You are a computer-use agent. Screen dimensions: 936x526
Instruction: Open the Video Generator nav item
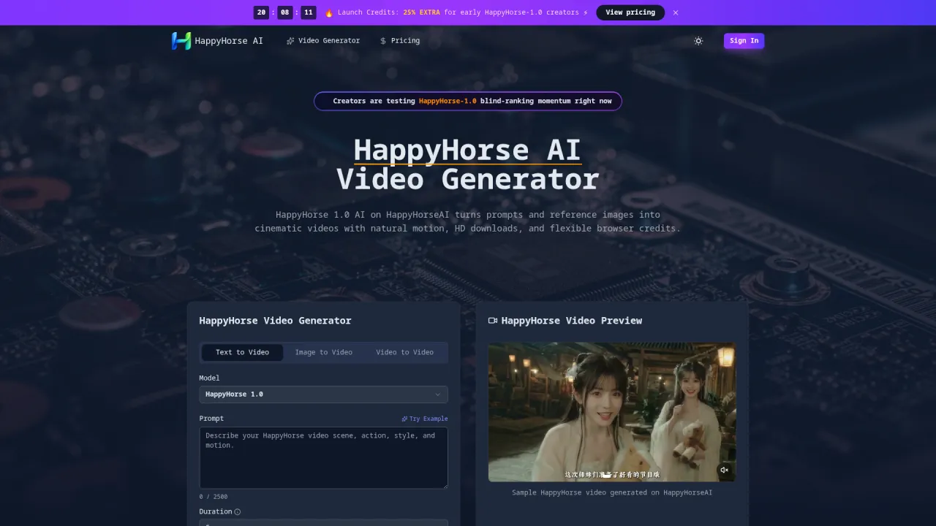323,41
